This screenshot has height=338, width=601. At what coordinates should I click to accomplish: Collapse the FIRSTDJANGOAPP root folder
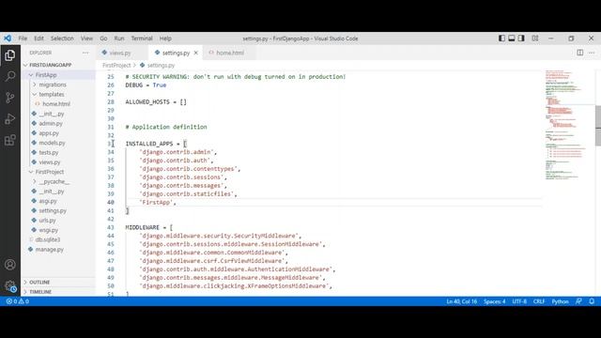50,65
